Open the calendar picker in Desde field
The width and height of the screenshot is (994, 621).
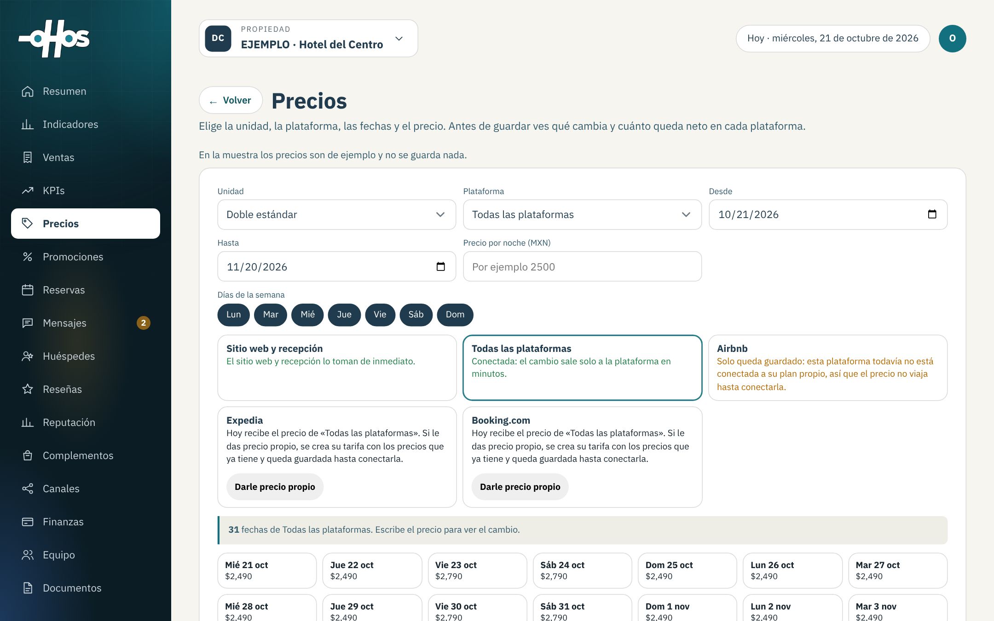932,214
